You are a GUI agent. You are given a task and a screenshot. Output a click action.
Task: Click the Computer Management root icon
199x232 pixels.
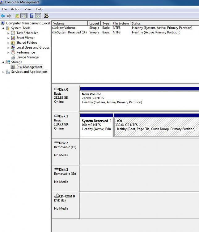[x=3, y=23]
